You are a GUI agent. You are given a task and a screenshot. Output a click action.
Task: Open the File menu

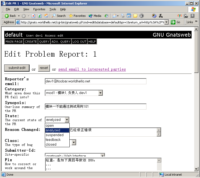8,9
